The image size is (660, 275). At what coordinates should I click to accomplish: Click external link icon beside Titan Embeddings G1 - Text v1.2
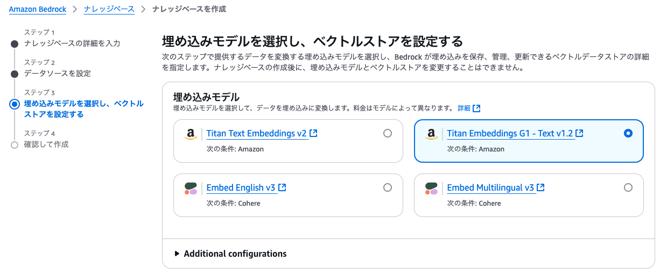pyautogui.click(x=580, y=134)
